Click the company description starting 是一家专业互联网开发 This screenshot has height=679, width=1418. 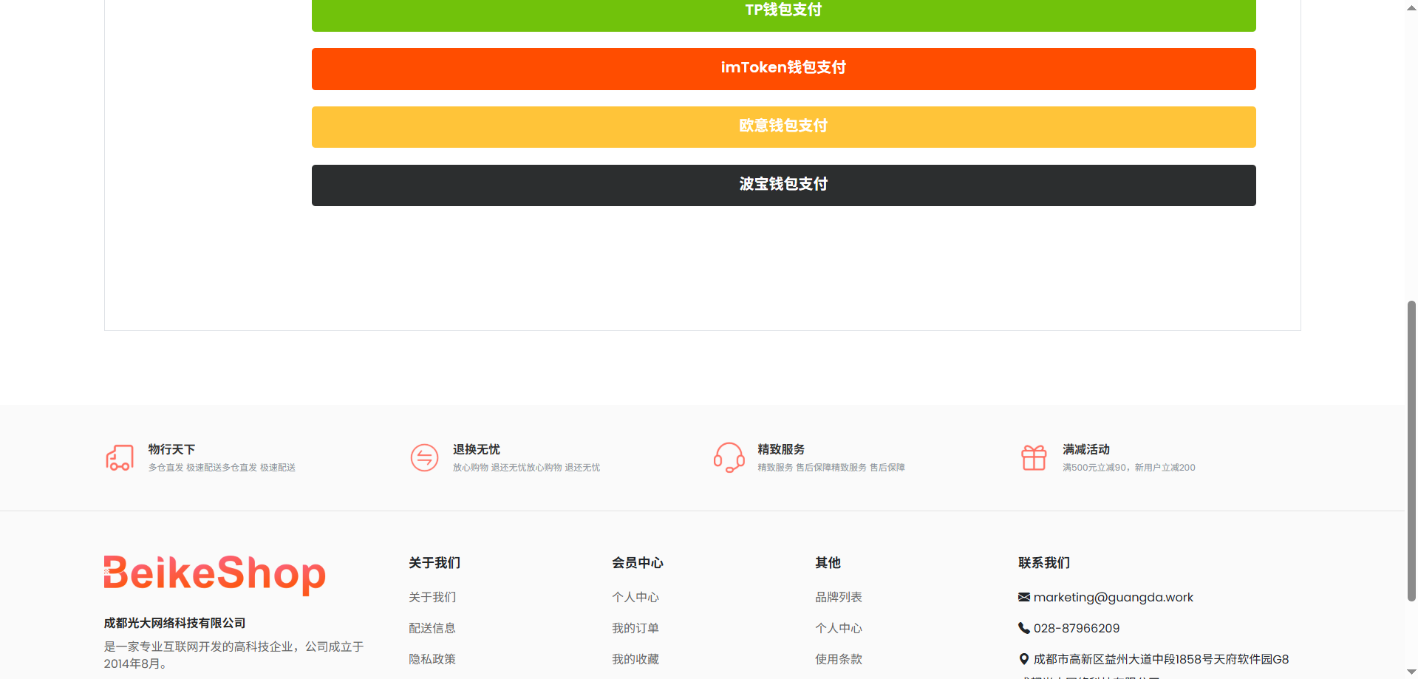click(234, 655)
